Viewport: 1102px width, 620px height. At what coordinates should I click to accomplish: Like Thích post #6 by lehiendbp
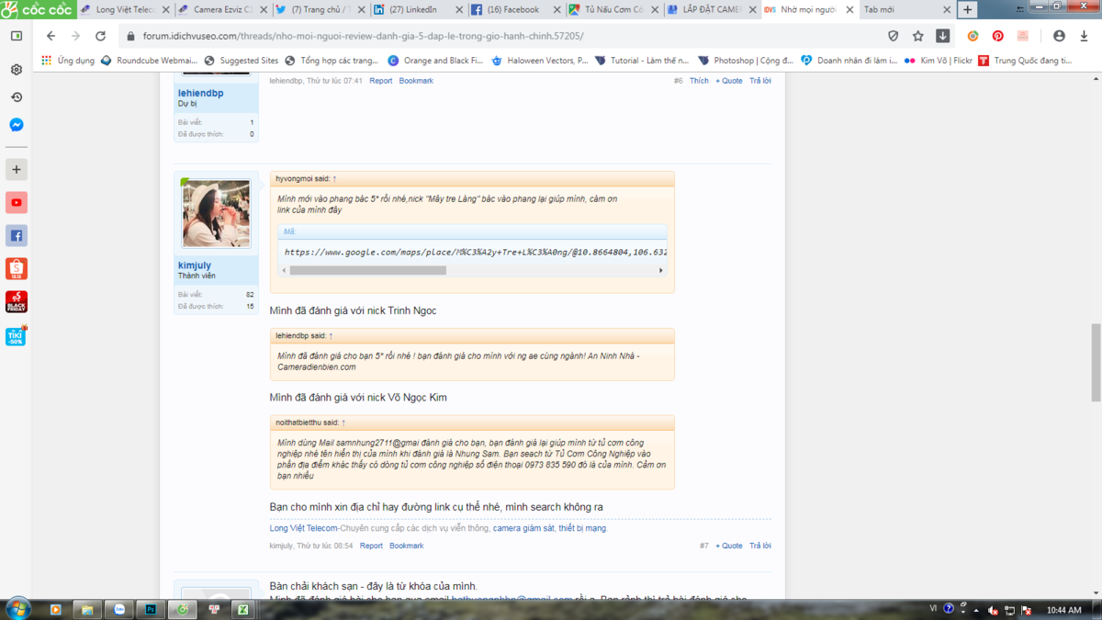[x=699, y=81]
